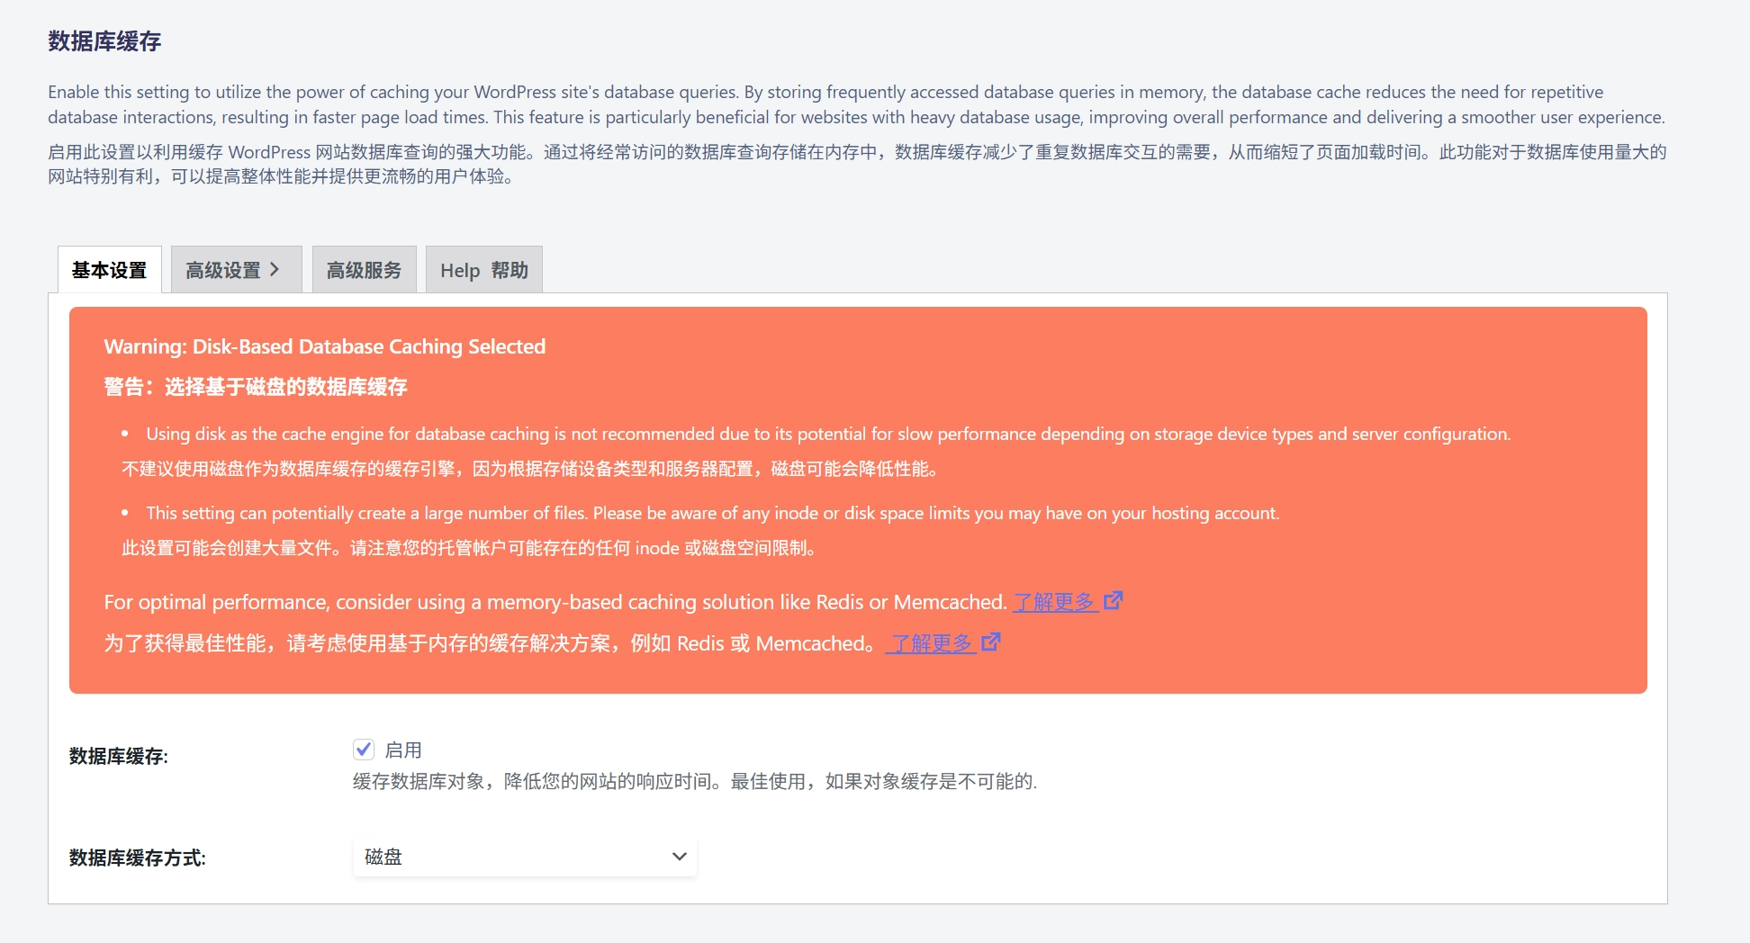Open the 高级服务 tab
Viewport: 1750px width, 943px height.
(x=365, y=270)
